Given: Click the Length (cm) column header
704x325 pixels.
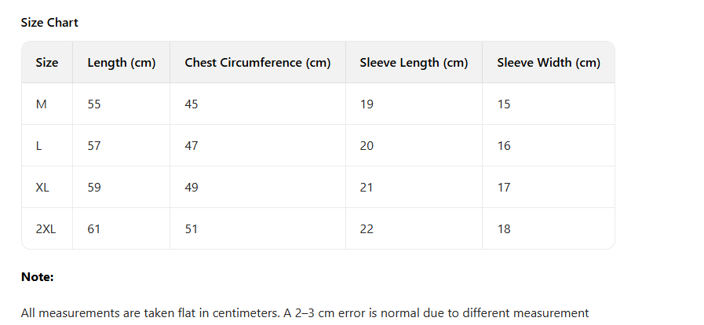Looking at the screenshot, I should (x=122, y=63).
